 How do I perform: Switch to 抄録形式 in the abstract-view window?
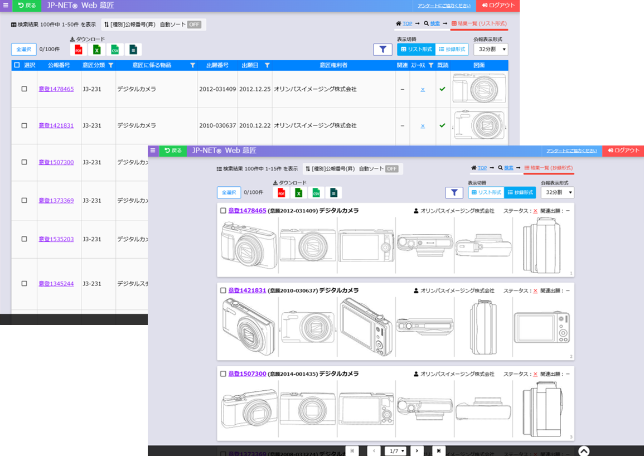tap(520, 192)
